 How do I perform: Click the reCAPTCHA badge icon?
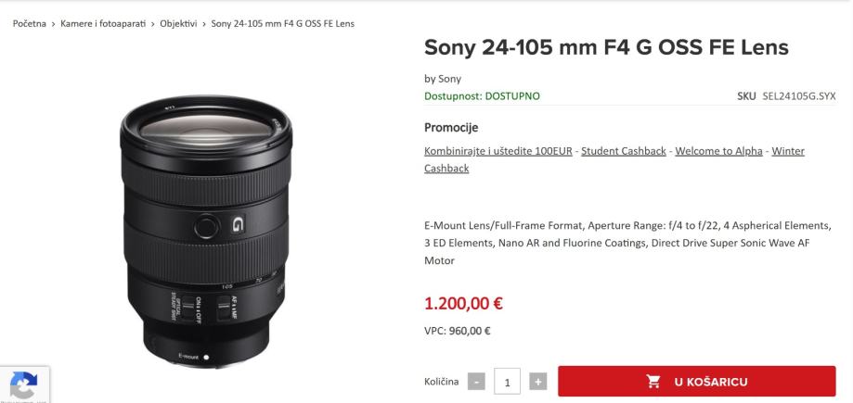(23, 385)
